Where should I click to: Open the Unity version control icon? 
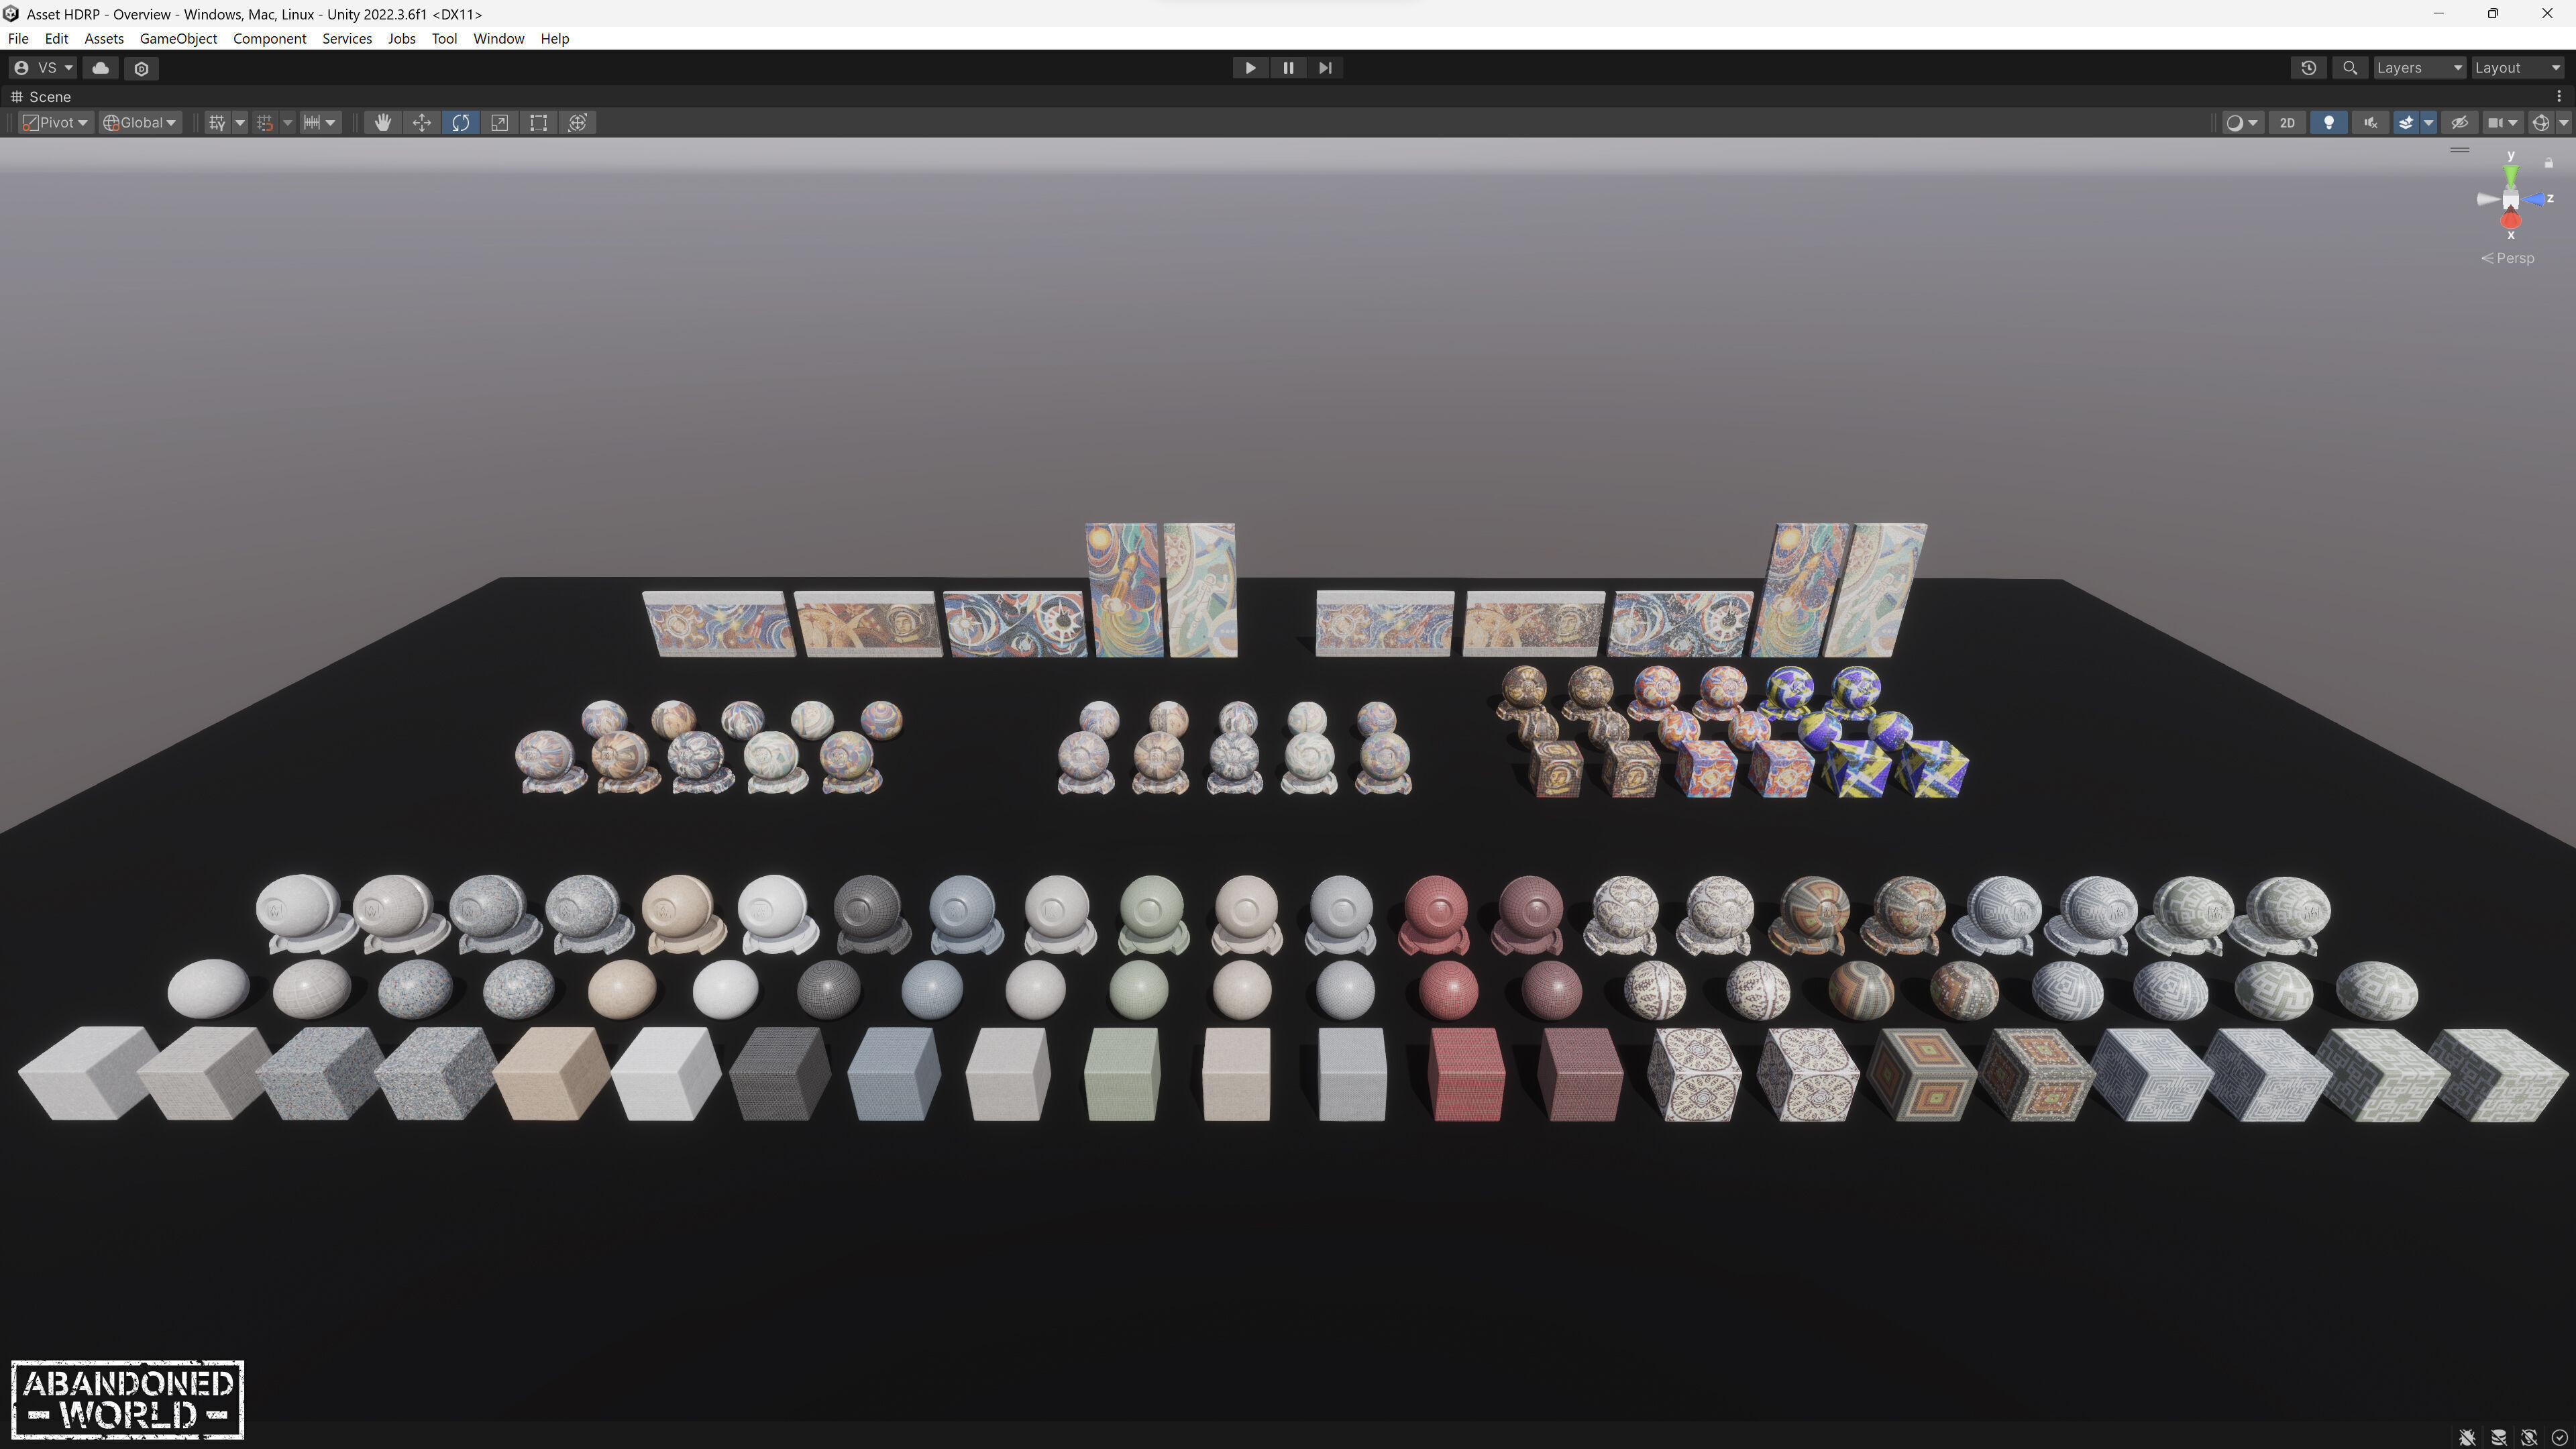141,68
